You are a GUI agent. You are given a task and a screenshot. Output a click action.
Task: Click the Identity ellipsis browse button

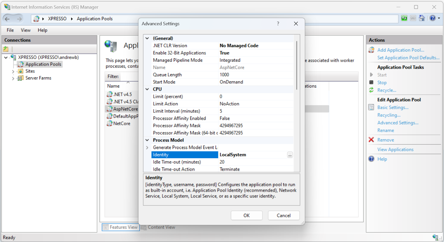point(290,155)
